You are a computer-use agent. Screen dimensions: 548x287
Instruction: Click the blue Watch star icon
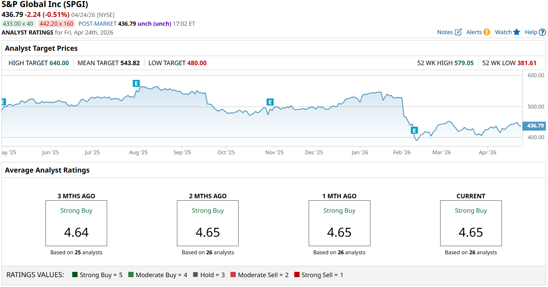point(517,32)
